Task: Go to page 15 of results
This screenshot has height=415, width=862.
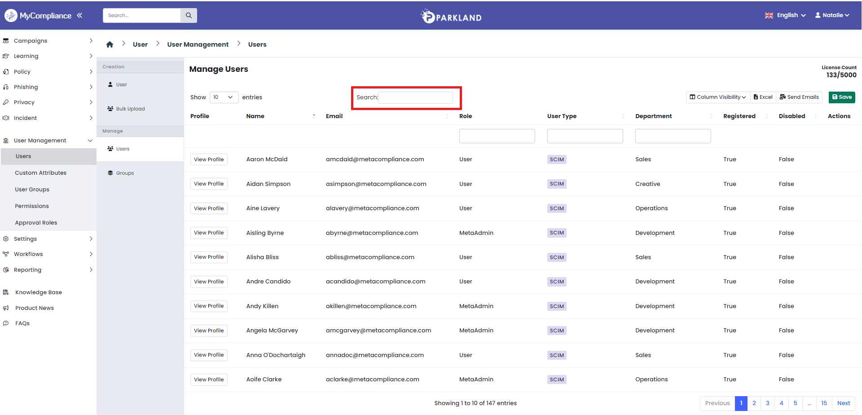Action: point(824,403)
